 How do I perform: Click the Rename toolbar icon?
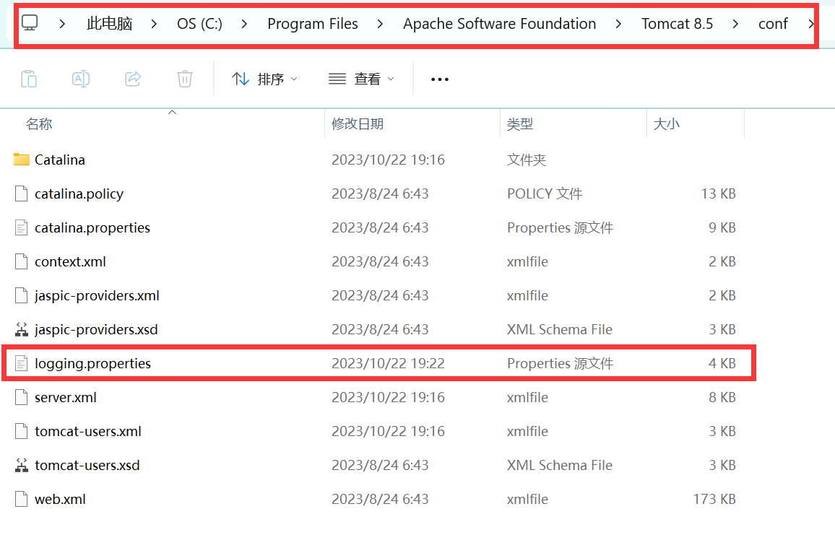[80, 79]
